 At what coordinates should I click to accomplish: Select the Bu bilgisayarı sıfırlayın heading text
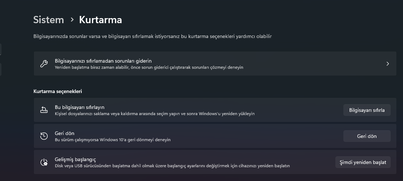click(80, 107)
